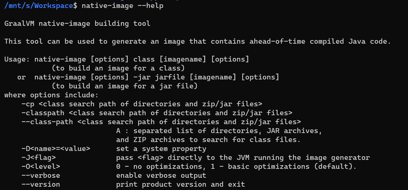Image resolution: width=408 pixels, height=190 pixels.
Task: Click the -D<name>=<value> option
Action: (56, 149)
